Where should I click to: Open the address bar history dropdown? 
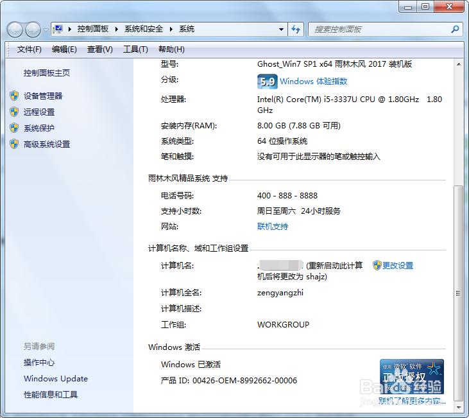pyautogui.click(x=281, y=30)
